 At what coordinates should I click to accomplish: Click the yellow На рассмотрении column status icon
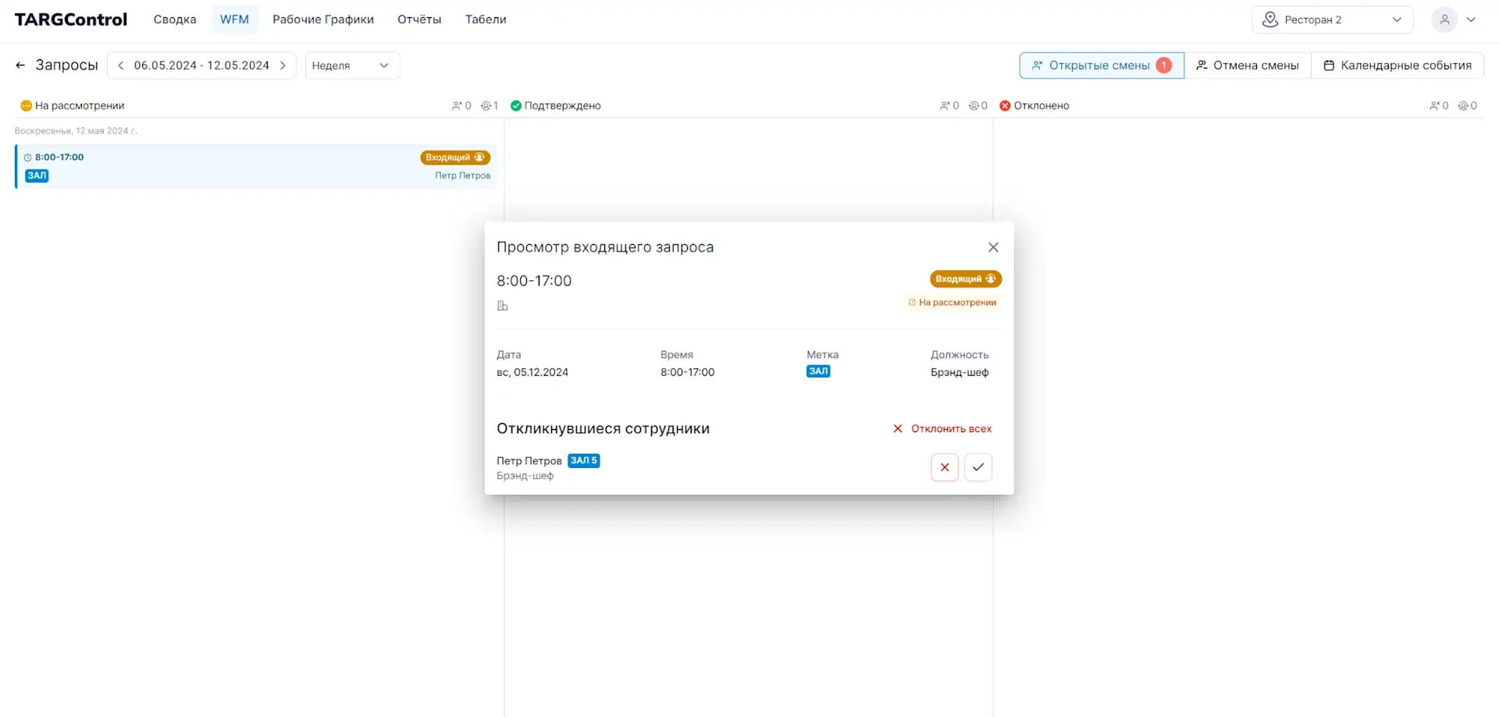pyautogui.click(x=26, y=106)
